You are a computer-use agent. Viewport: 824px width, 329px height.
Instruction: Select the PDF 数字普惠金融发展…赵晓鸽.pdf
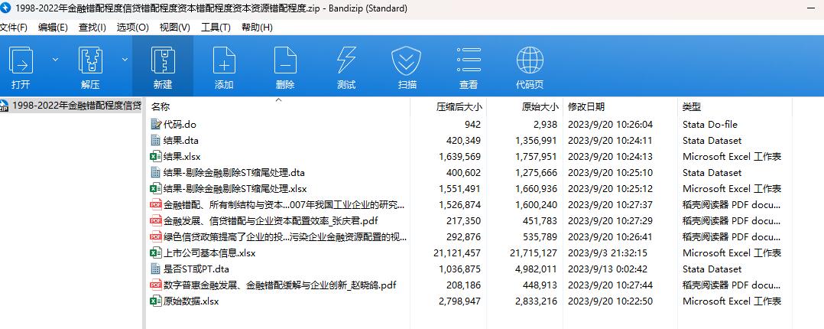point(280,285)
